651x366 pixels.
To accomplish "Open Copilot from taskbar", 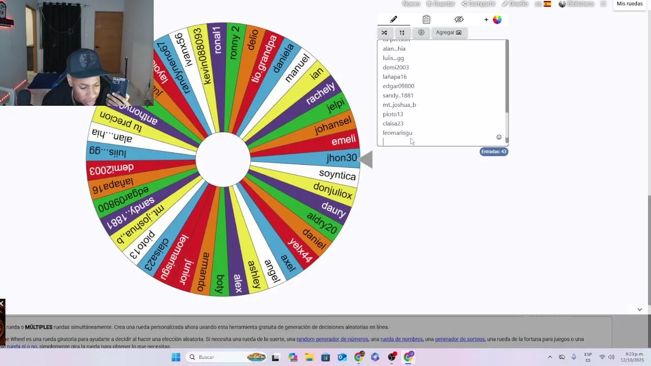I will coord(292,357).
